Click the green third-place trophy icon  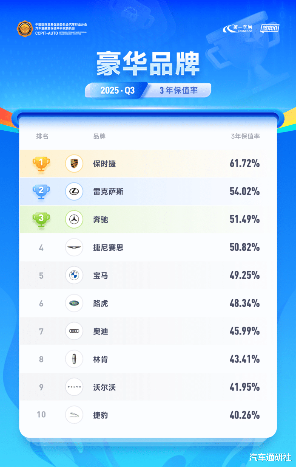pyautogui.click(x=41, y=220)
